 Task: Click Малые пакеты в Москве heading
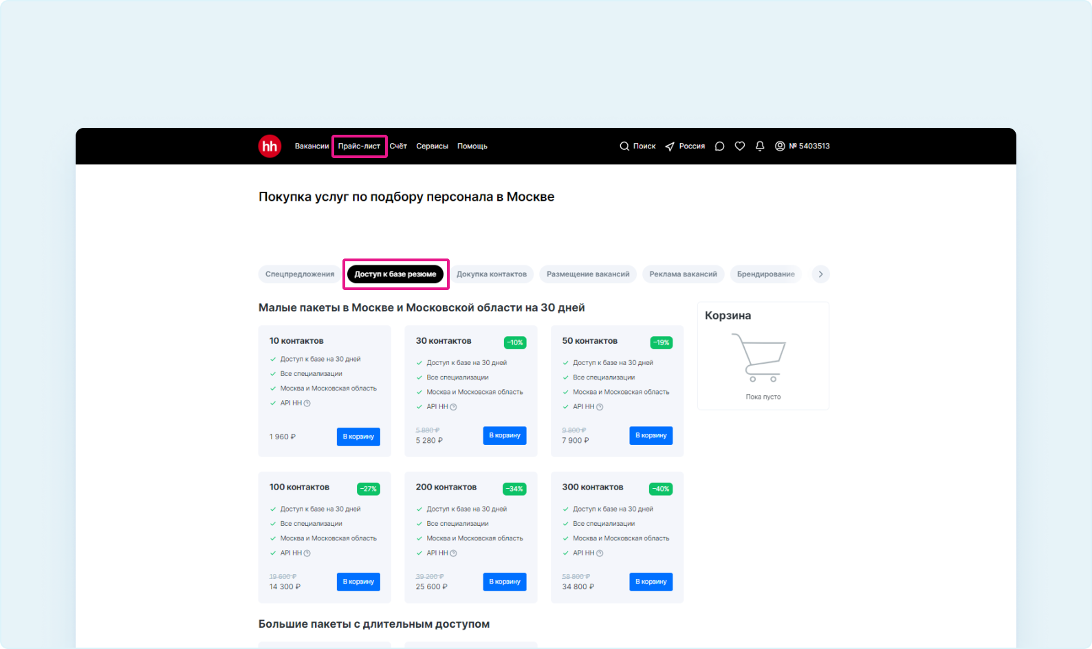click(x=422, y=308)
